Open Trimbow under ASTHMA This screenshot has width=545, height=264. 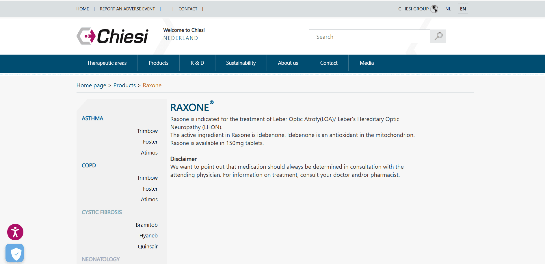point(147,131)
